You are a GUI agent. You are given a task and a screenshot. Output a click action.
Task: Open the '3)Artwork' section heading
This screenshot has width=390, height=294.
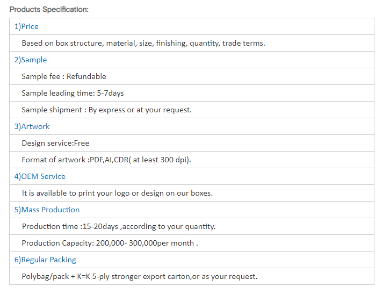pos(32,126)
